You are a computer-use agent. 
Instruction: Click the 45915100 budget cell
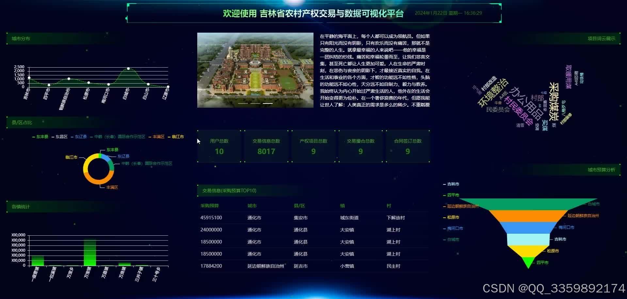211,218
